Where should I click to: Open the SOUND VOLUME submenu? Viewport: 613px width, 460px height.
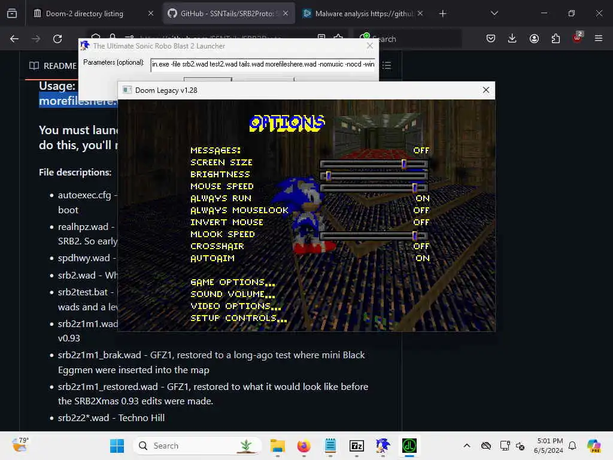(x=233, y=294)
